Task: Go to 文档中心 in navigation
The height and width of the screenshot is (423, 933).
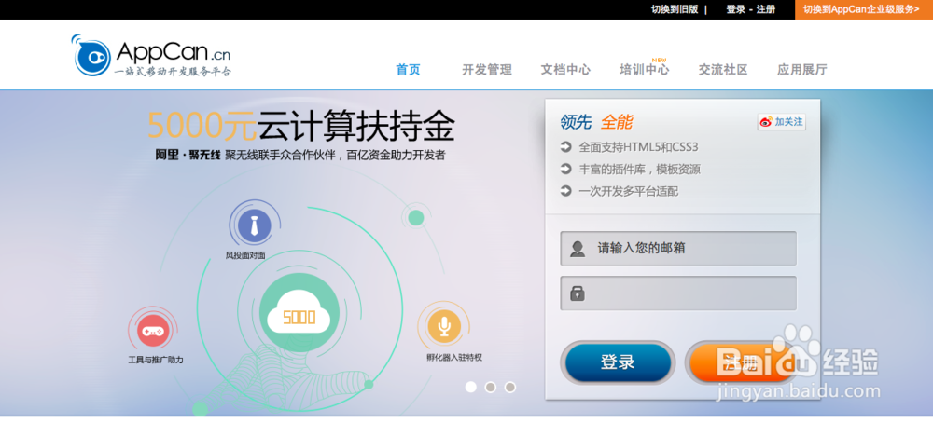Action: (565, 70)
